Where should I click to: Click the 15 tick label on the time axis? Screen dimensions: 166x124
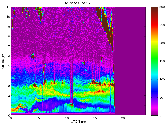(x=95, y=118)
